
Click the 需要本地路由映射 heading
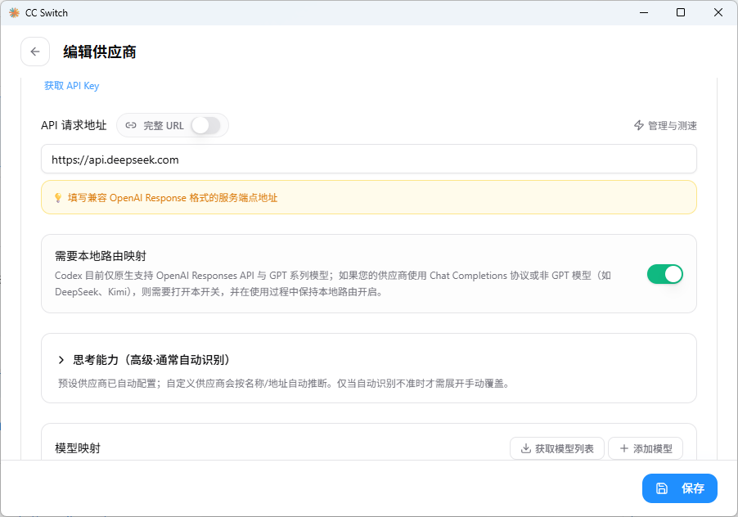[101, 256]
